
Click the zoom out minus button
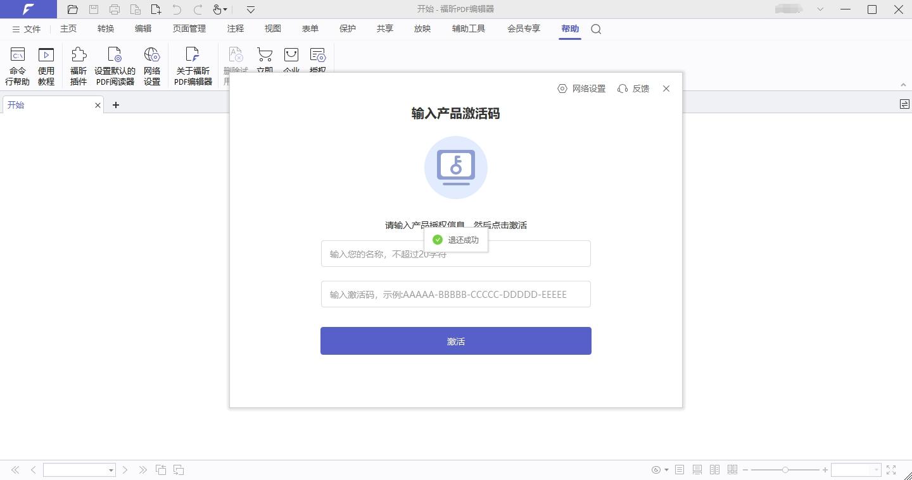[x=745, y=470]
